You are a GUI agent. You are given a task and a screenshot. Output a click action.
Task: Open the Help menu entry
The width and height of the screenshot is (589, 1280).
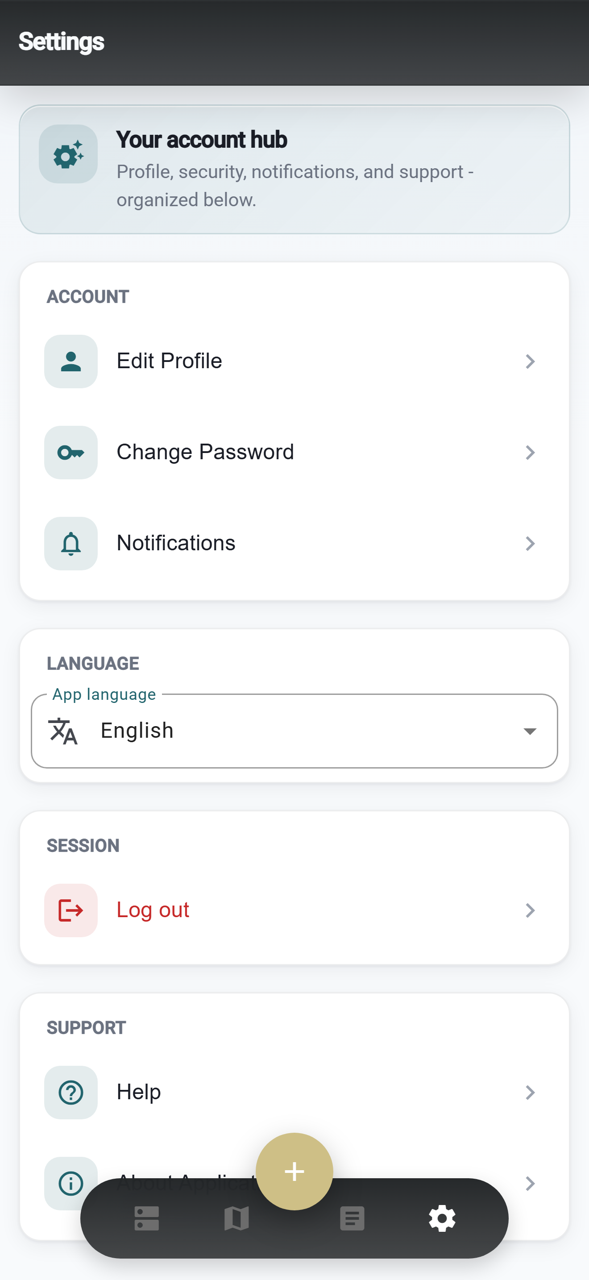click(294, 1092)
